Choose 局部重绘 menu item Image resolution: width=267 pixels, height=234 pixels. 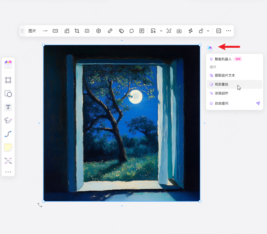tap(234, 84)
